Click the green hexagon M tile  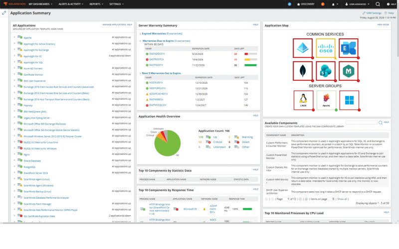click(x=349, y=71)
